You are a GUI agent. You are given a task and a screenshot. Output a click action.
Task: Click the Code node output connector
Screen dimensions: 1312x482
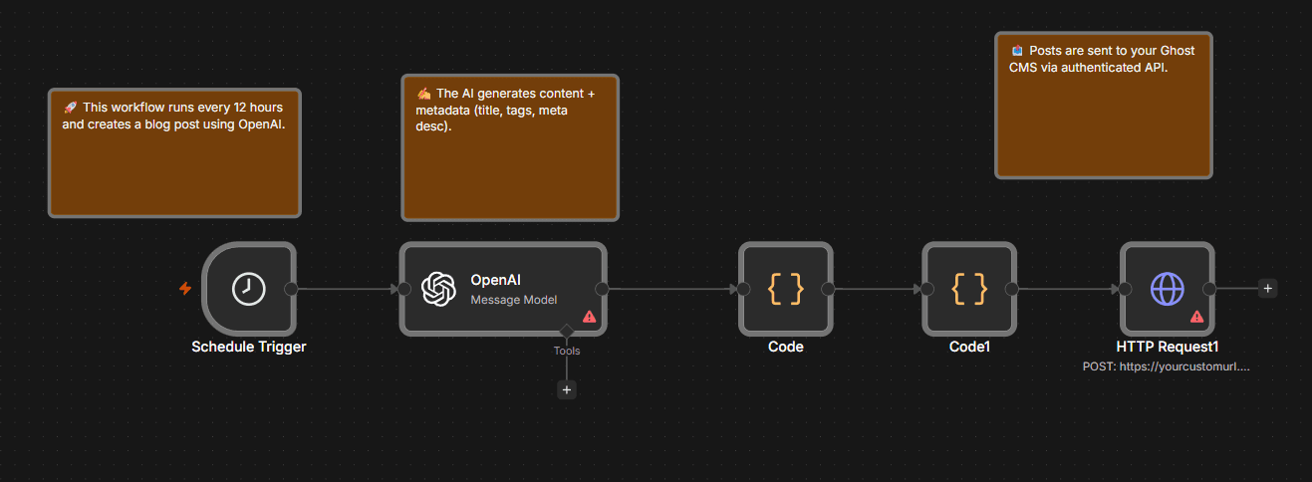click(x=827, y=289)
